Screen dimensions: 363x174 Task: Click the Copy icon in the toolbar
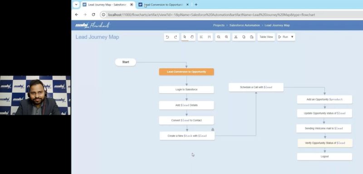(244, 37)
